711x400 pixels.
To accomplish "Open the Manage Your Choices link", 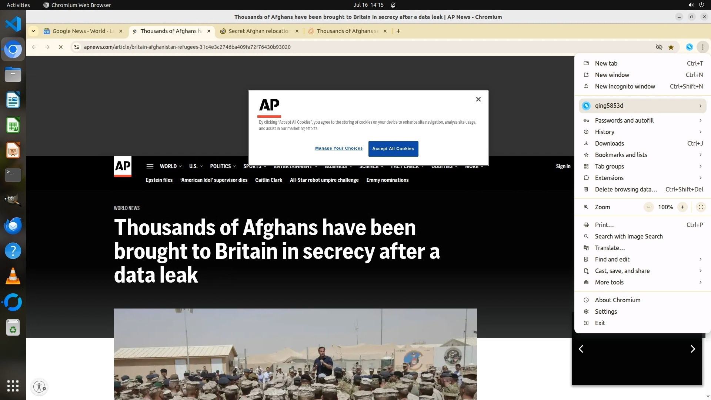I will (339, 148).
